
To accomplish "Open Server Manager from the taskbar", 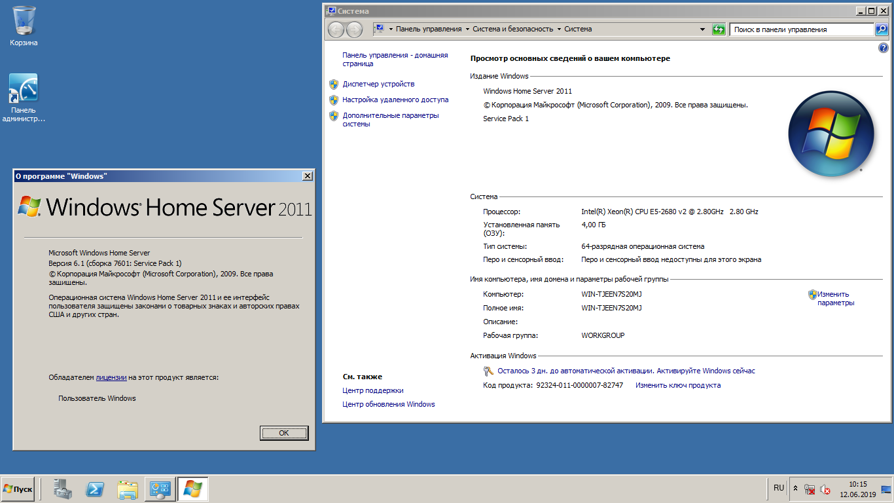I will coord(63,489).
